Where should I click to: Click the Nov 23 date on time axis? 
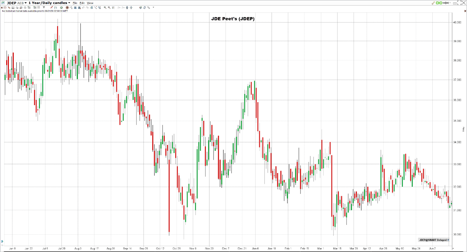(x=209, y=248)
